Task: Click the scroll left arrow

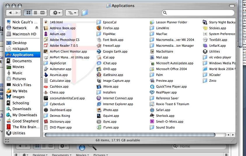Action: [228, 135]
